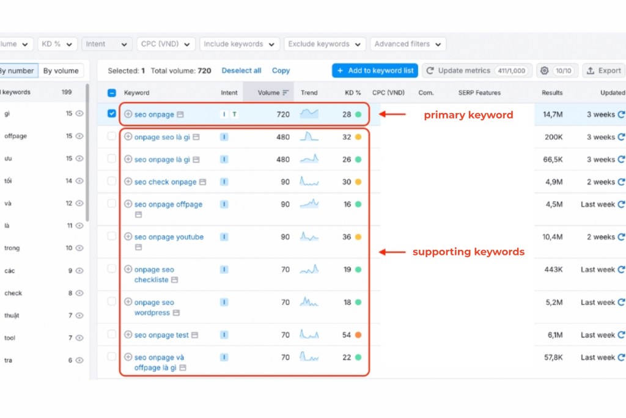Open settings via the gear icon near 10/10
This screenshot has height=418, width=626.
543,70
